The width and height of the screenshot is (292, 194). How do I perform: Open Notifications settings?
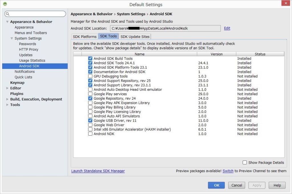25,72
